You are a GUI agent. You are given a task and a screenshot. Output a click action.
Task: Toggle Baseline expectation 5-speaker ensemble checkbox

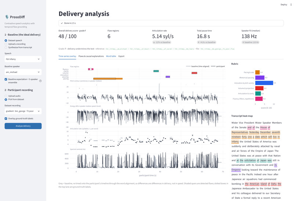[x=6, y=79]
